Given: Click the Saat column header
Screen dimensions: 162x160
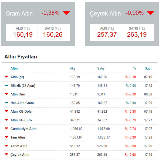Looking at the screenshot, I should point(148,68).
